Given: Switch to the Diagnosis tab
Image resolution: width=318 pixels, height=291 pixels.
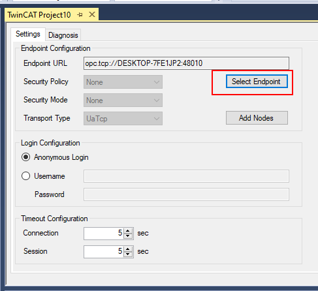Looking at the screenshot, I should coord(63,35).
